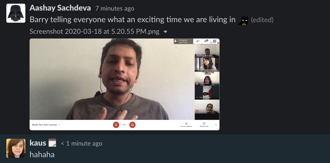Click kaus's profile avatar

[x=16, y=148]
